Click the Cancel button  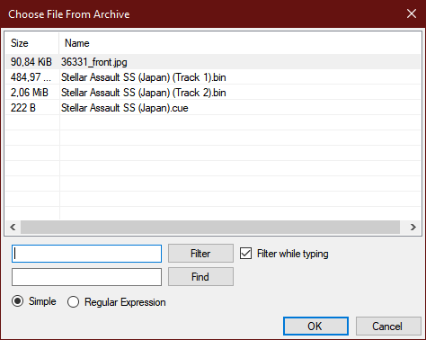pos(388,326)
